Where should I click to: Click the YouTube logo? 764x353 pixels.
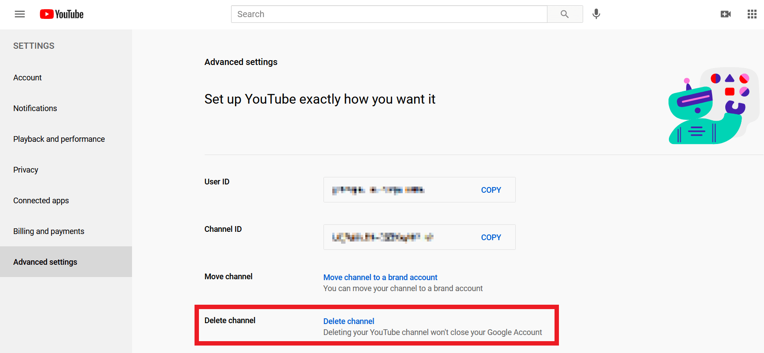pyautogui.click(x=61, y=14)
